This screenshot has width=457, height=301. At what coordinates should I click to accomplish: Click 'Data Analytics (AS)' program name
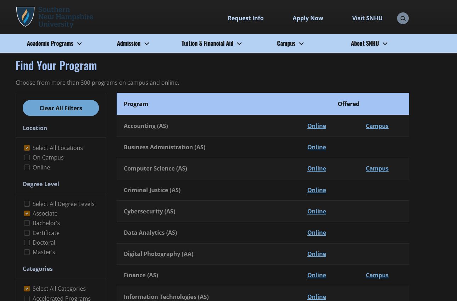point(150,233)
